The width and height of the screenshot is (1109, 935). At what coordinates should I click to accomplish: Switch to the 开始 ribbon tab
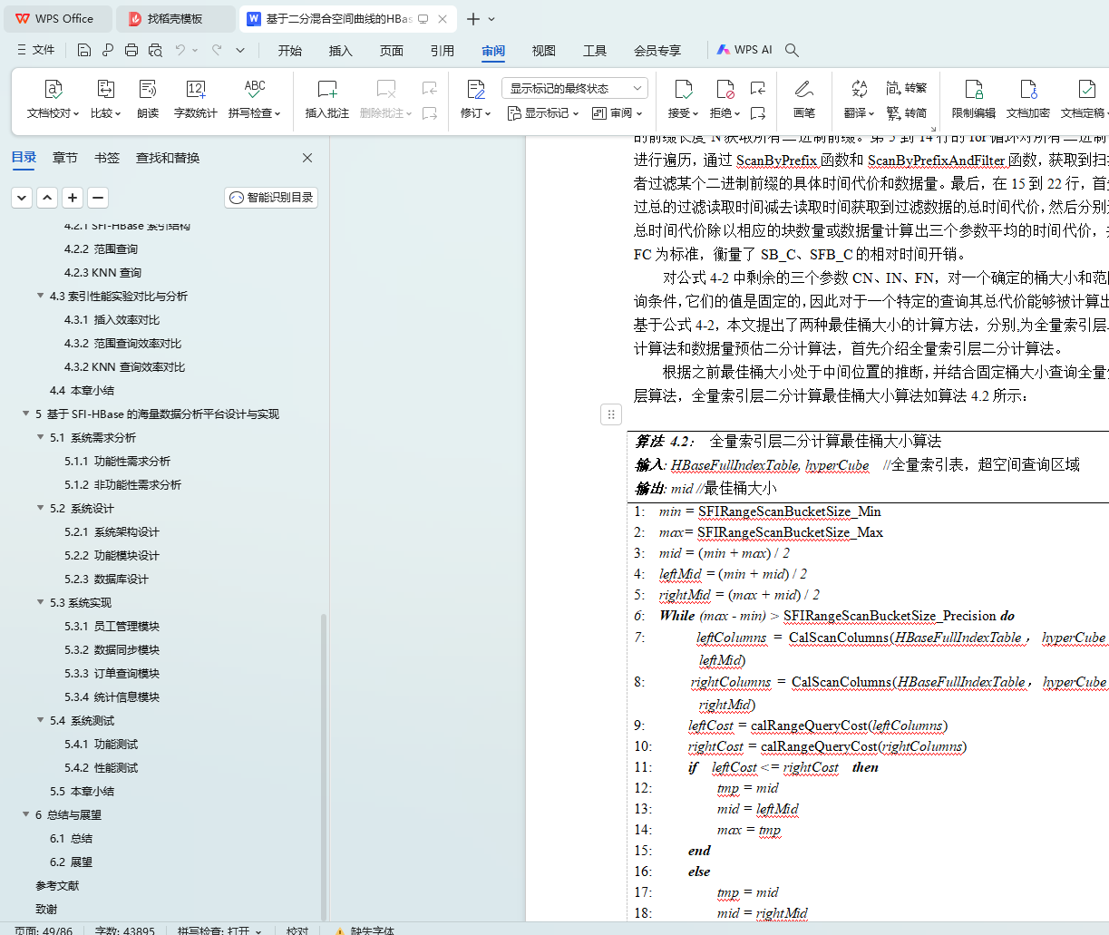click(290, 51)
